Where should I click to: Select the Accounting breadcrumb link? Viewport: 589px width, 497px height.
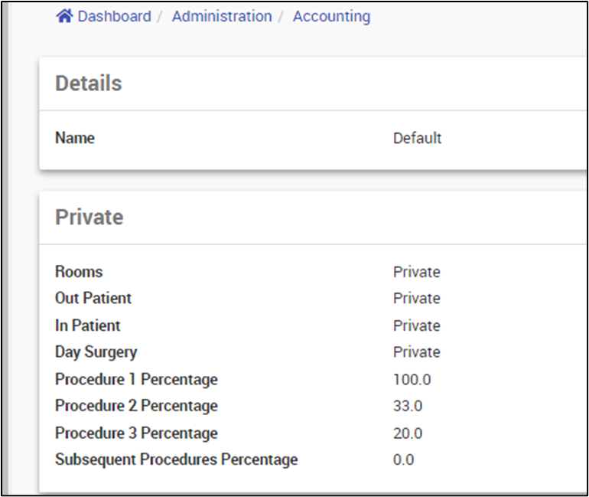tap(331, 16)
